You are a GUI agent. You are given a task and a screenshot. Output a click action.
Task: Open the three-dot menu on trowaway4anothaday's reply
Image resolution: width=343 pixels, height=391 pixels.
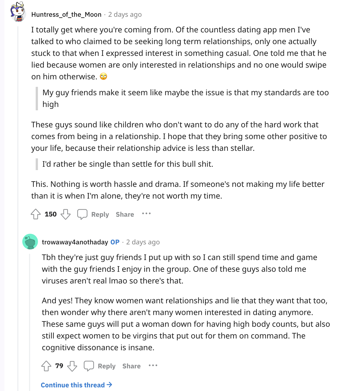[153, 365]
